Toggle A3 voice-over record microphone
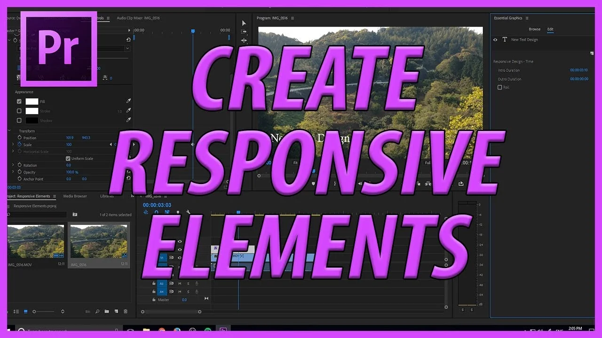This screenshot has width=602, height=338. coord(197,284)
